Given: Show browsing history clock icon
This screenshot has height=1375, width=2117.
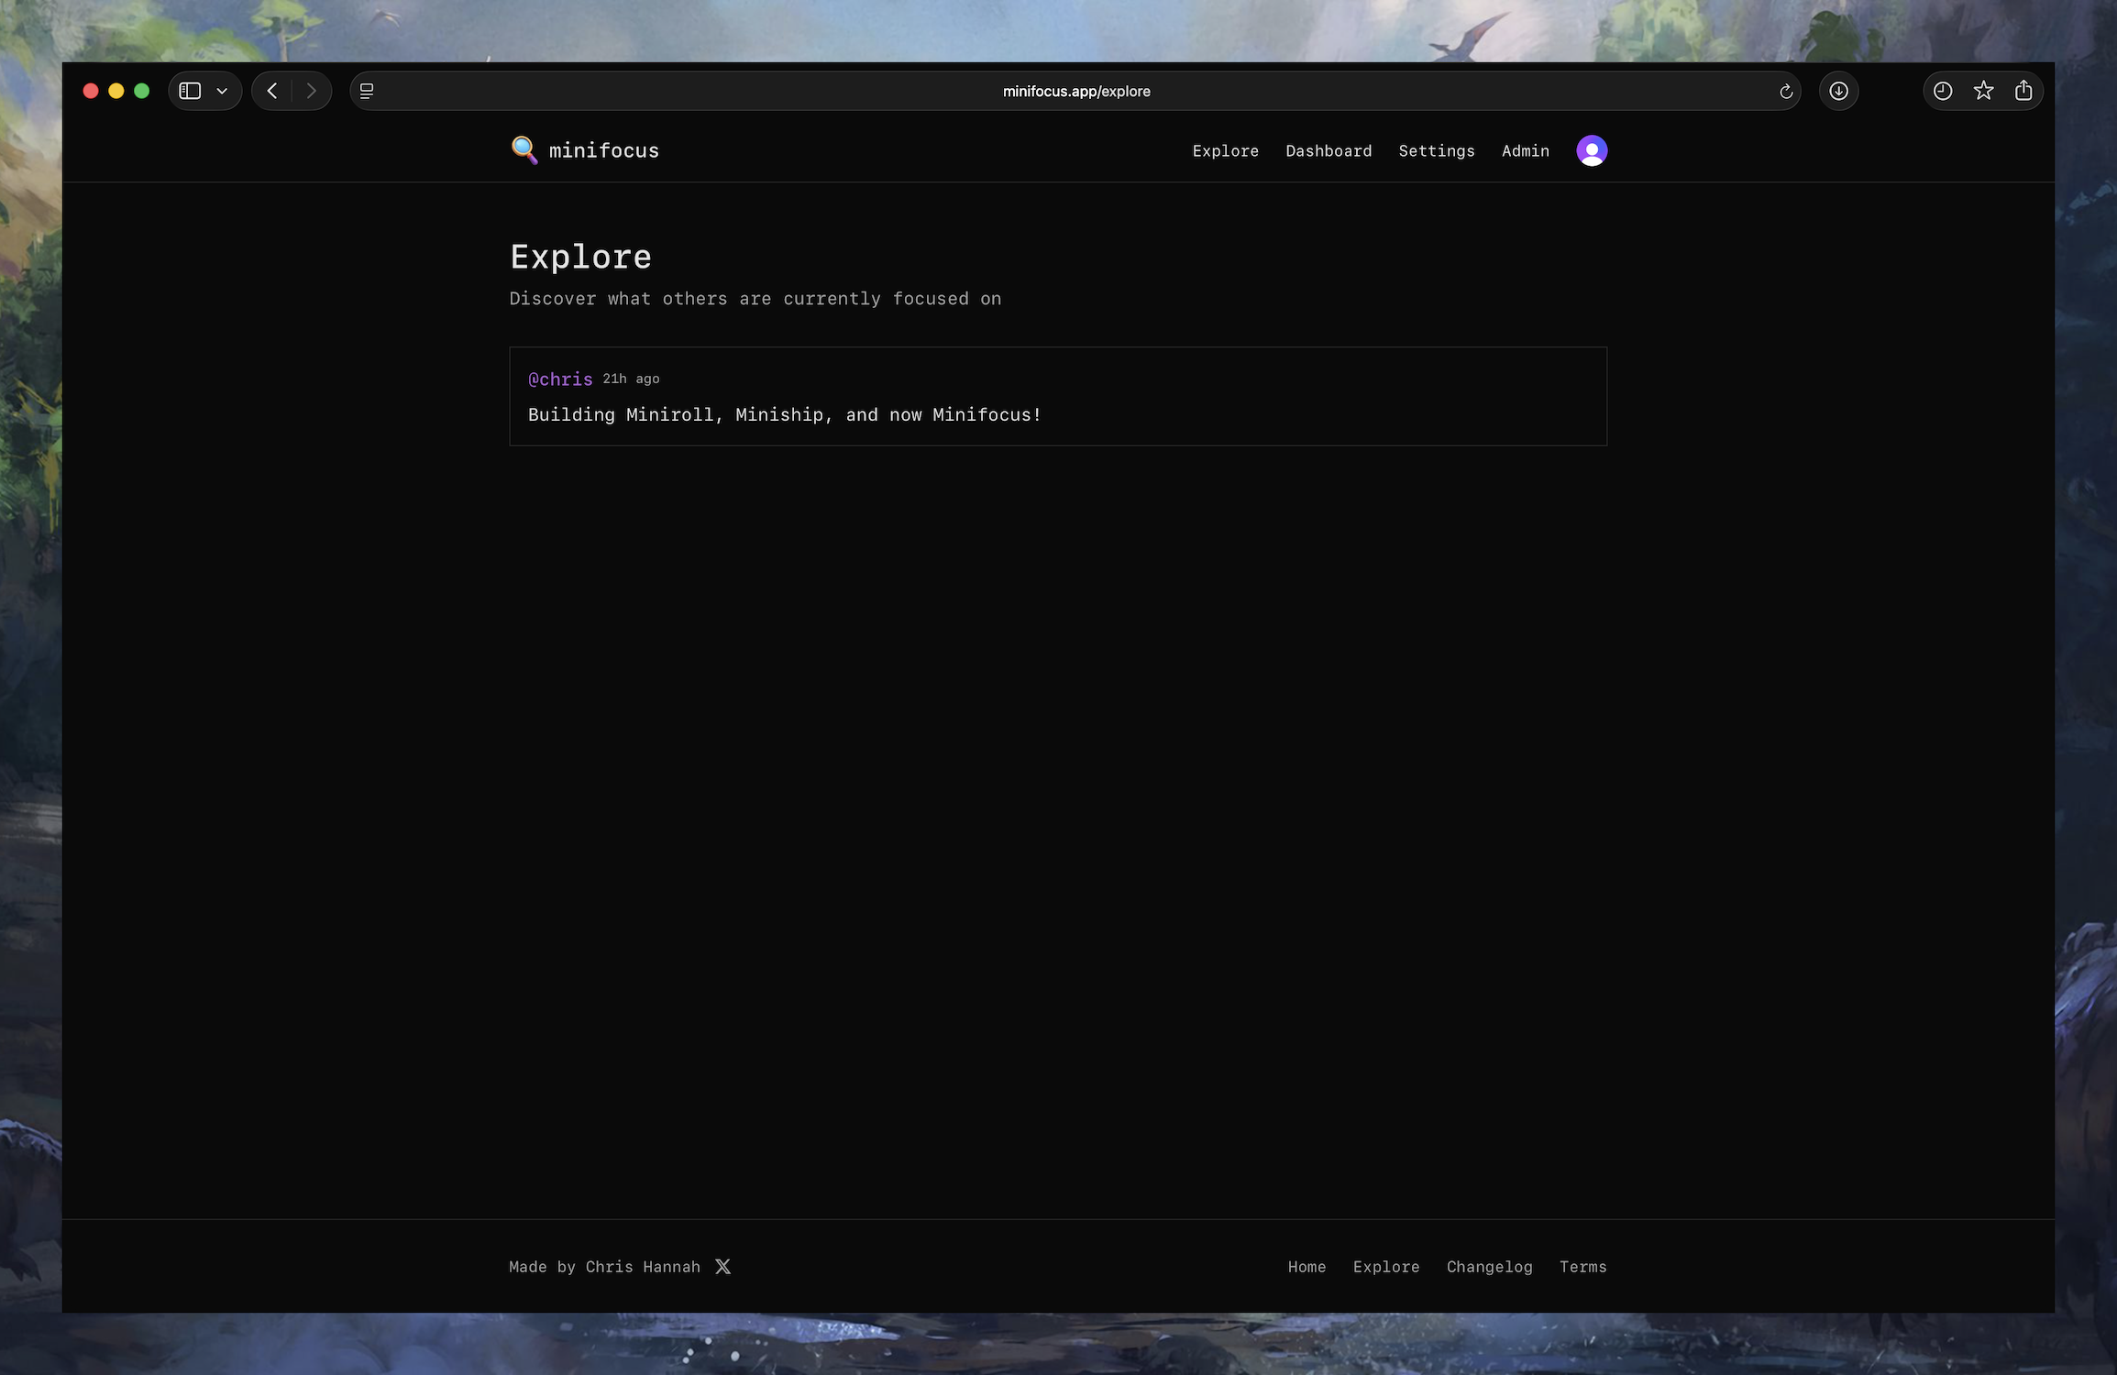Looking at the screenshot, I should pos(1942,92).
